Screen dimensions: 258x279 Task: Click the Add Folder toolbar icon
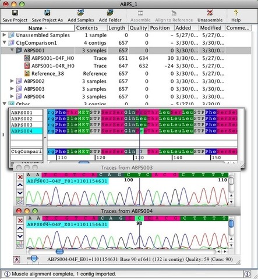[110, 13]
